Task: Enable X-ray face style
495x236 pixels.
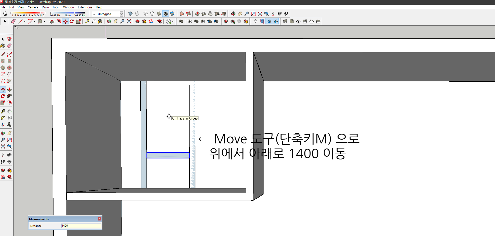Action: (131, 14)
